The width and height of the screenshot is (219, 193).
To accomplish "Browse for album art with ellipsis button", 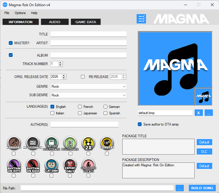I will (x=209, y=113).
